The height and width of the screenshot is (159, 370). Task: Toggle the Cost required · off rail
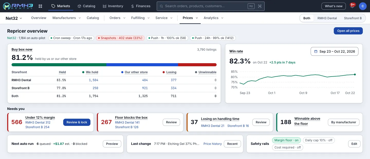coord(288,147)
